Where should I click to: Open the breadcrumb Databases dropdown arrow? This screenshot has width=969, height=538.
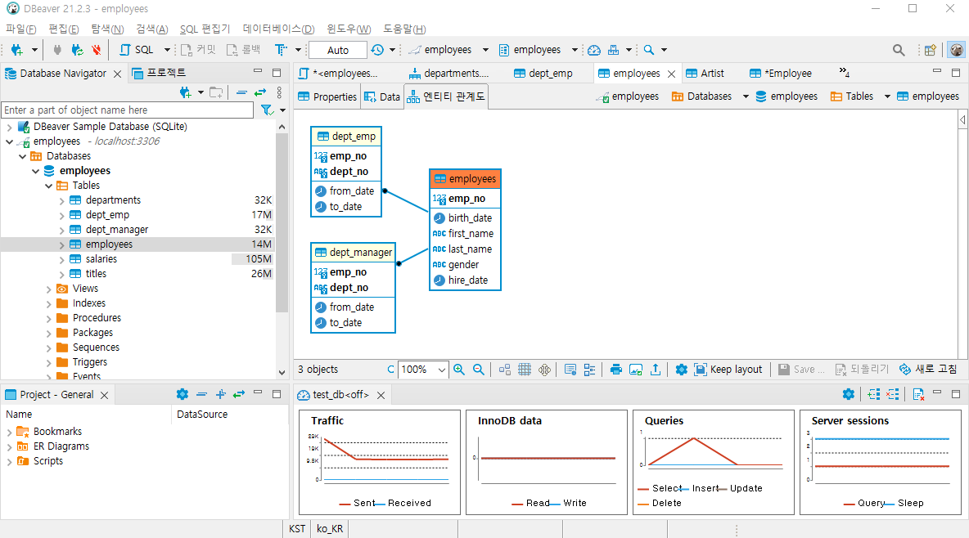click(746, 96)
